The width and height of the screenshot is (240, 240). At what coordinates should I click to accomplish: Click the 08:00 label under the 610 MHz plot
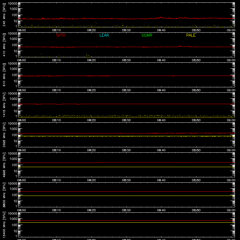coord(22,90)
